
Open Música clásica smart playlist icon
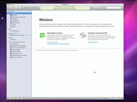[11, 52]
